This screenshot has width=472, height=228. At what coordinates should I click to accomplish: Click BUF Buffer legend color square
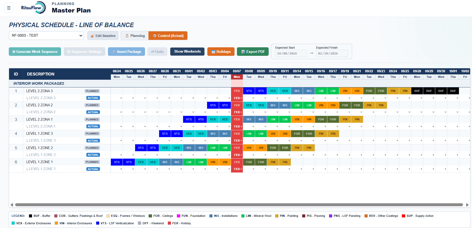pos(30,216)
